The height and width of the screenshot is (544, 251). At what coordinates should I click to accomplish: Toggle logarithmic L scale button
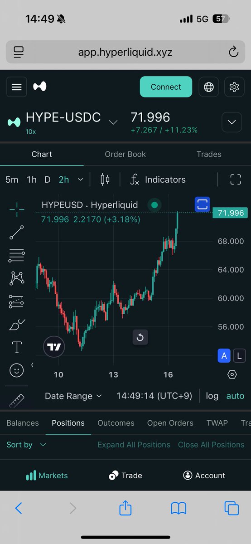[x=239, y=356]
